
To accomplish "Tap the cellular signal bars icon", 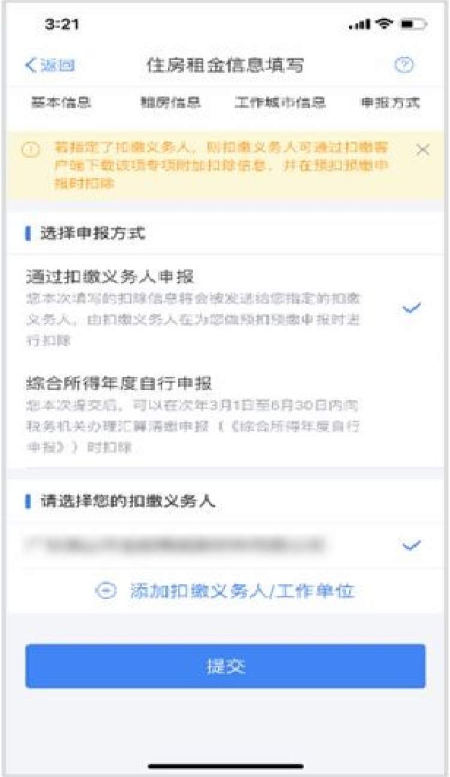I will pos(359,25).
